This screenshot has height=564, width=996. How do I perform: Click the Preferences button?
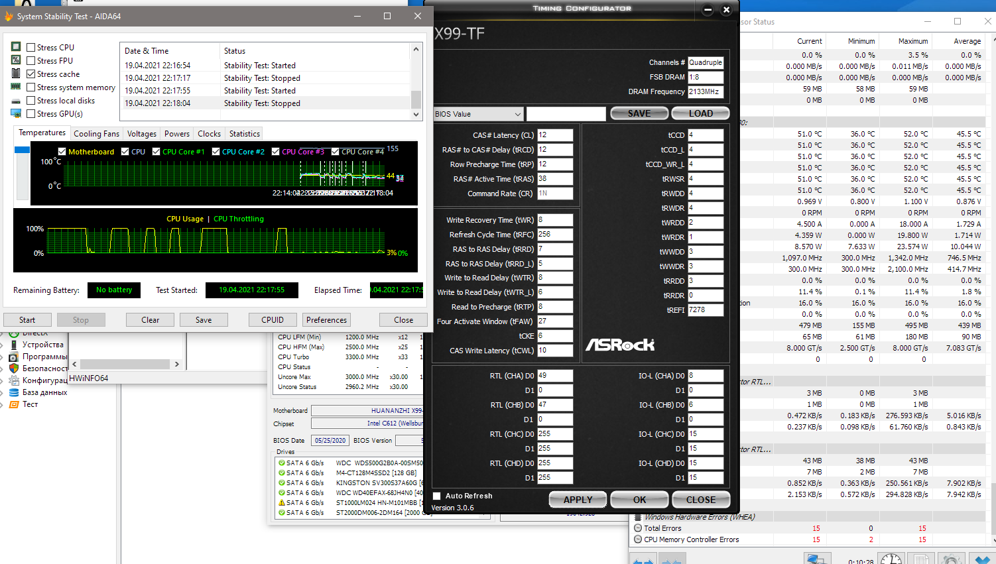click(326, 319)
